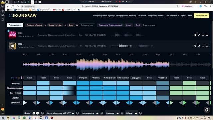
Task: Toggle Мелодия in the first Середина block
Action: [x=136, y=83]
